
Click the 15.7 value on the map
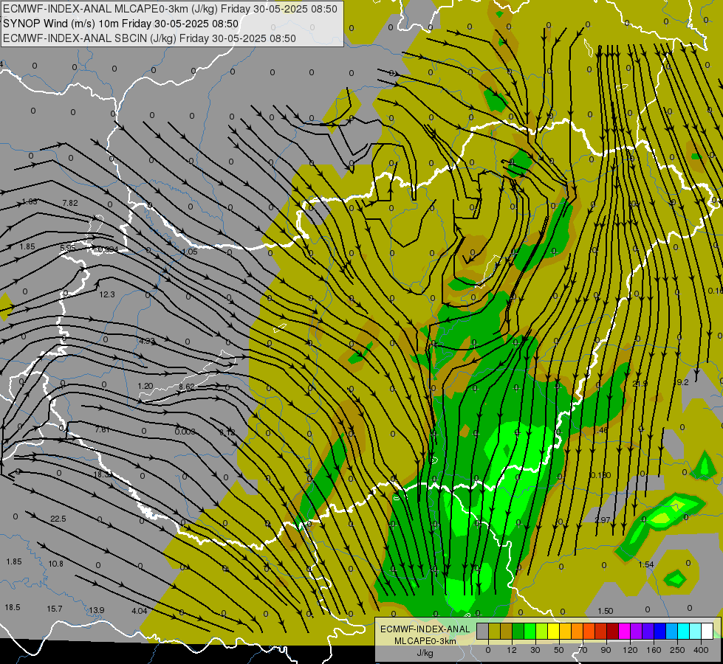pyautogui.click(x=55, y=609)
